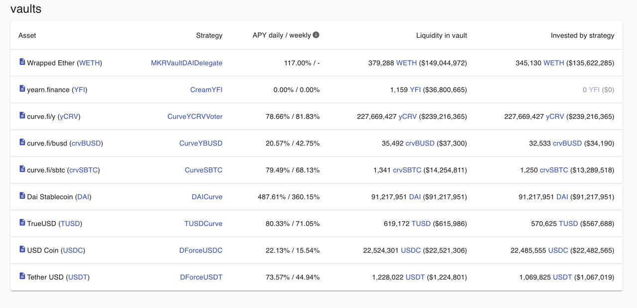
Task: Click YFI link in Invested by strategy column
Action: click(x=594, y=90)
